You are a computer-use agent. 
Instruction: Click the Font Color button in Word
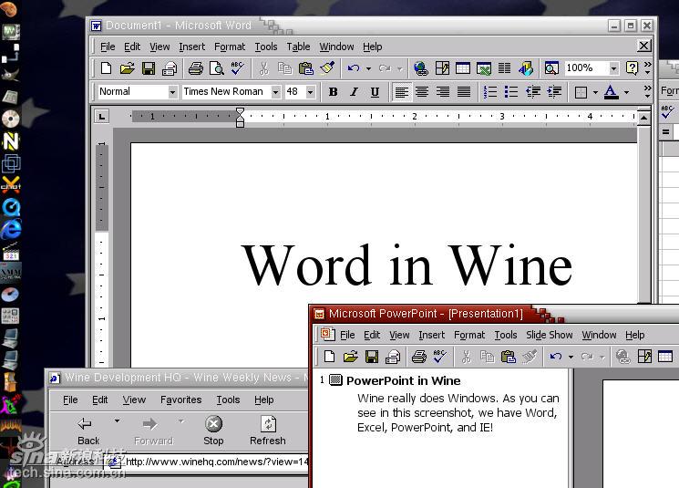(x=611, y=92)
